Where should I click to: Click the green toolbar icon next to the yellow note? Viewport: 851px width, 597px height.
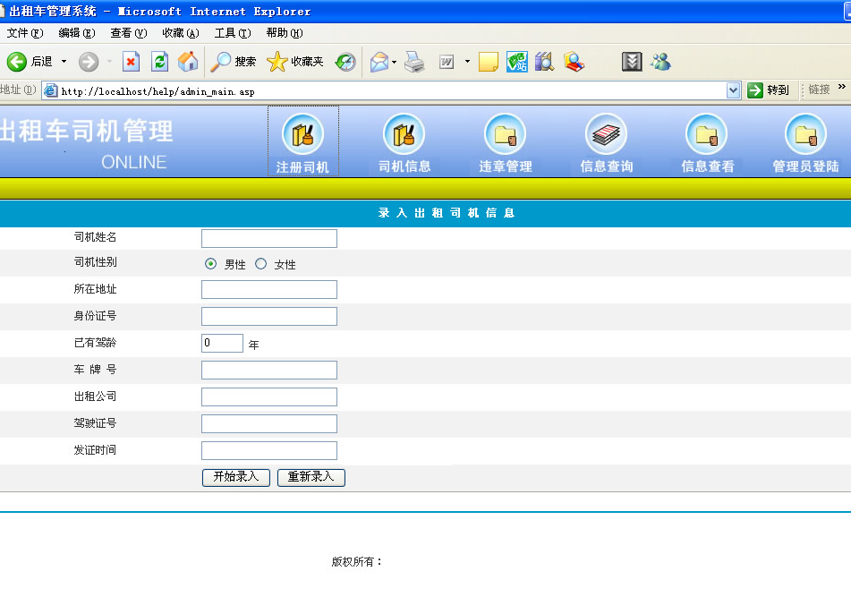point(517,62)
